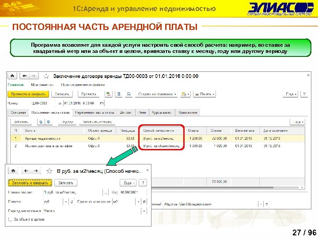Viewport: 318px width, 238px height.
Task: Open the calendar picker beside the date field
Action: pos(102,103)
